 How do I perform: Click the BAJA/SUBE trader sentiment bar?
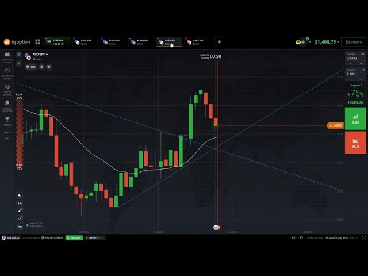click(x=20, y=132)
